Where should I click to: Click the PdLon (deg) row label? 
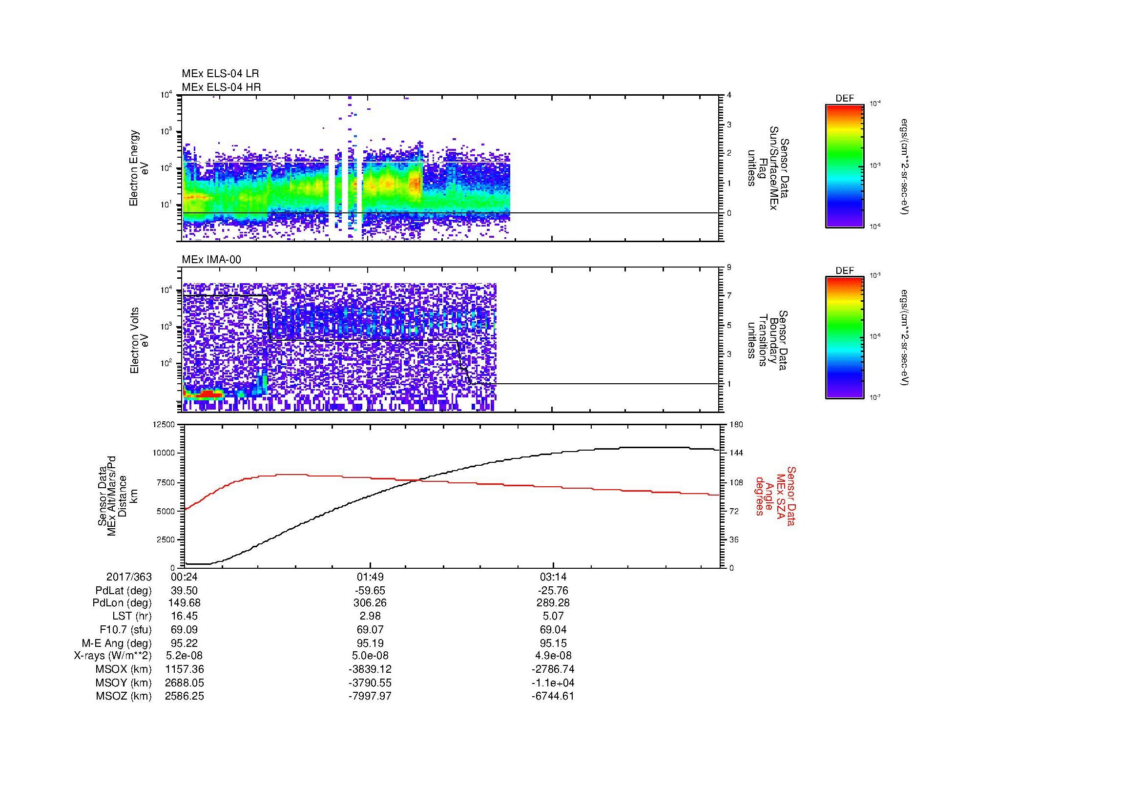coord(122,602)
